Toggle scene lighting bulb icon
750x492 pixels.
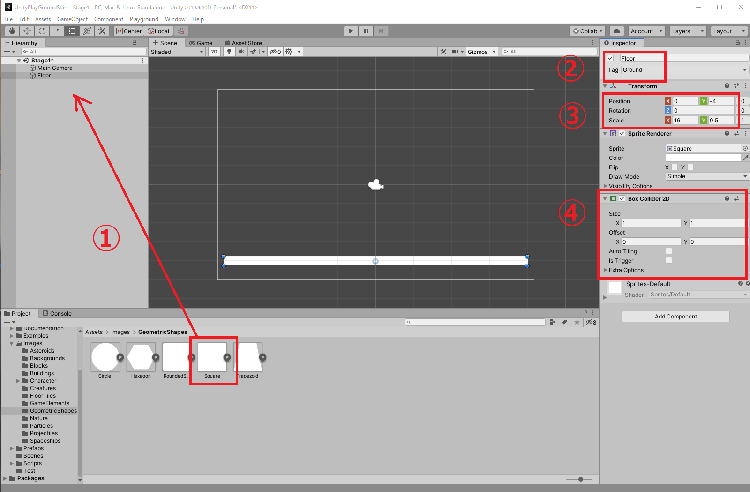tap(229, 52)
